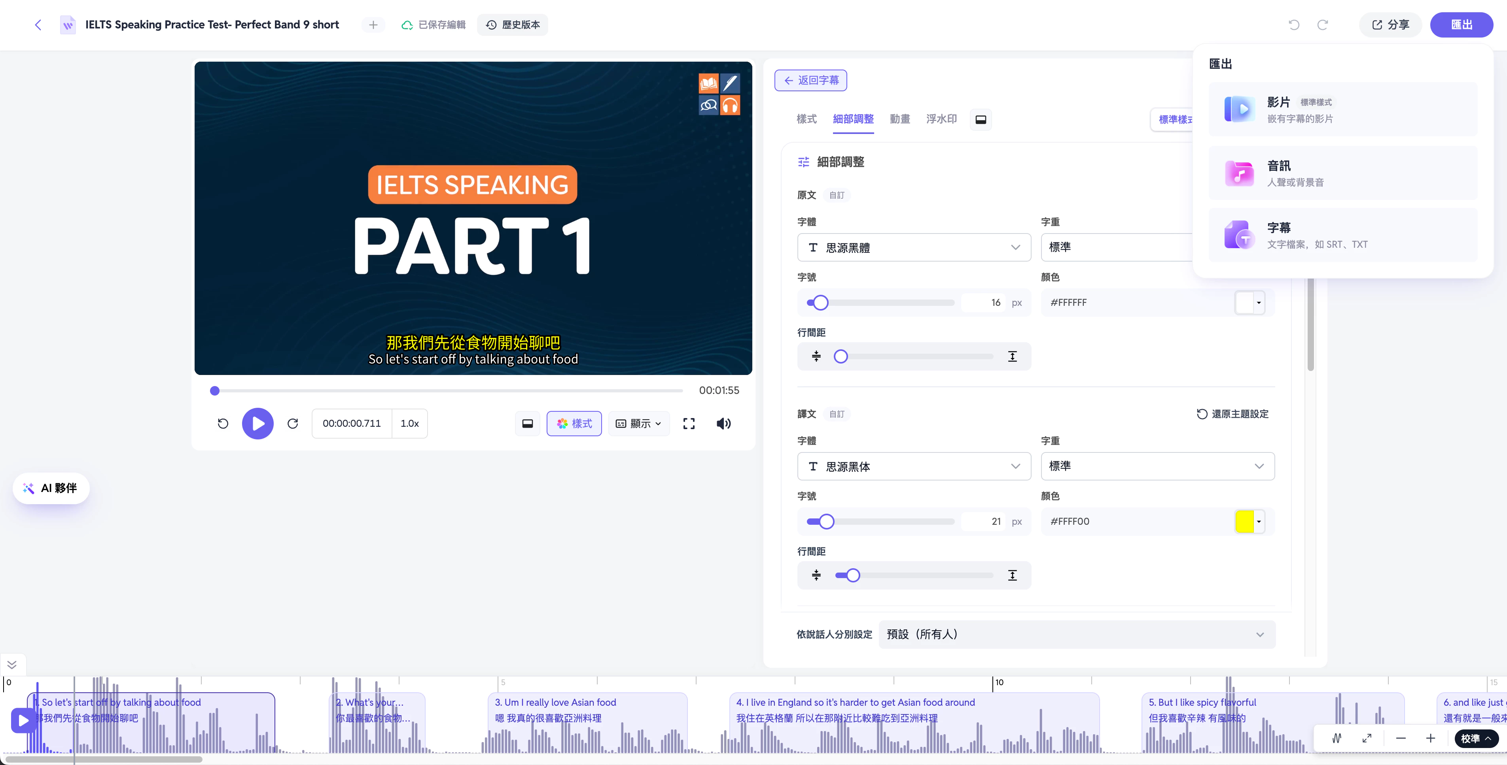This screenshot has height=765, width=1507.
Task: Expand the 依說話人分別設定 speaker dropdown
Action: tap(1076, 634)
